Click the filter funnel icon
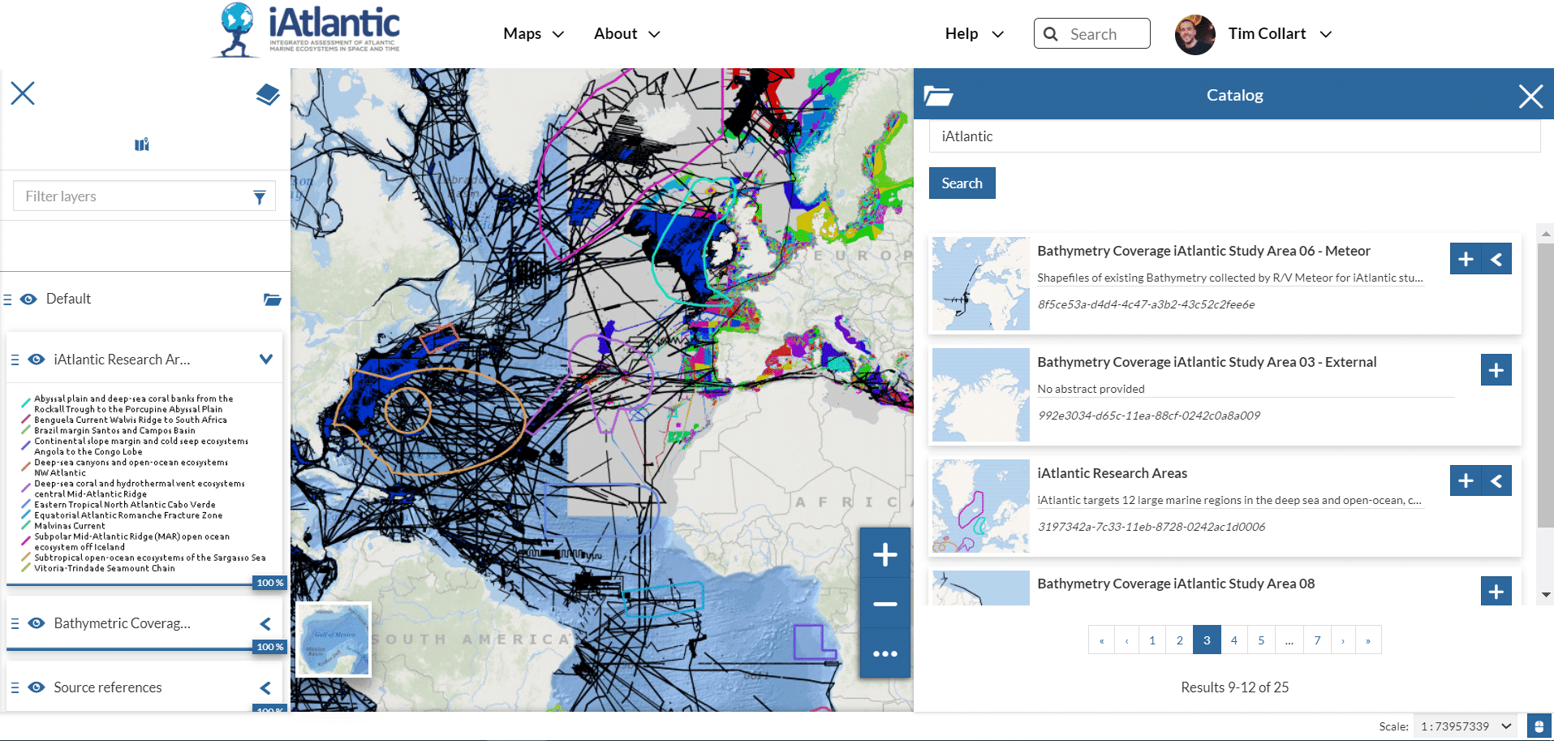 [x=260, y=196]
